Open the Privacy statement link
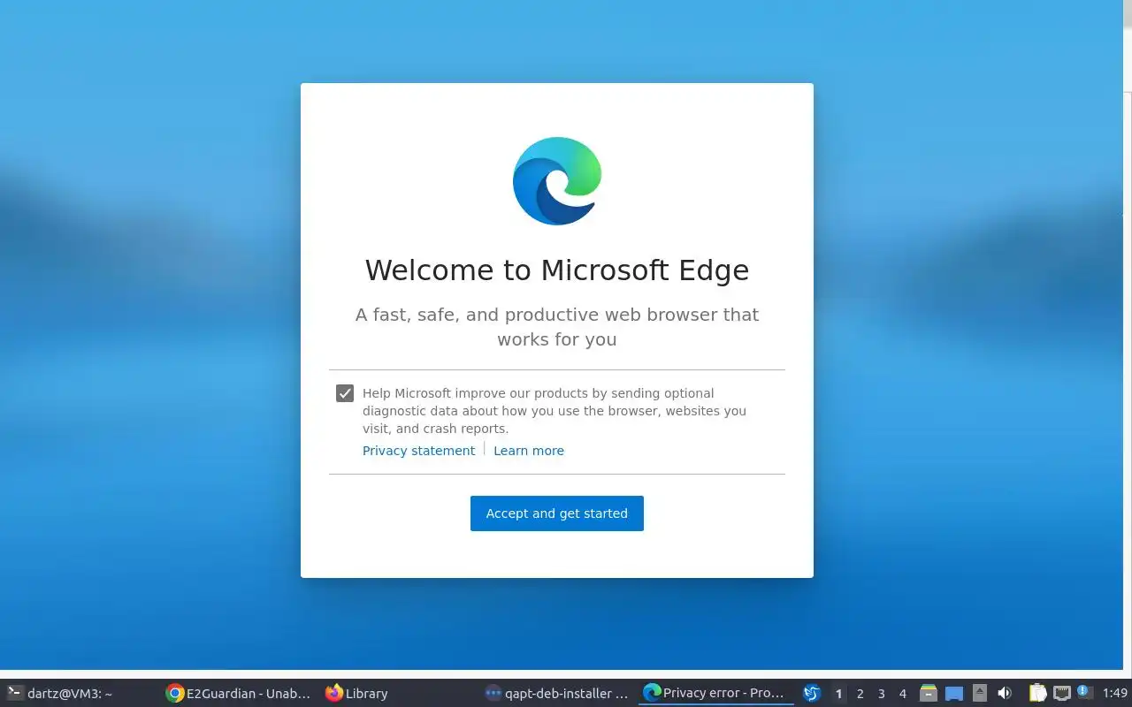The height and width of the screenshot is (707, 1132). click(x=418, y=451)
